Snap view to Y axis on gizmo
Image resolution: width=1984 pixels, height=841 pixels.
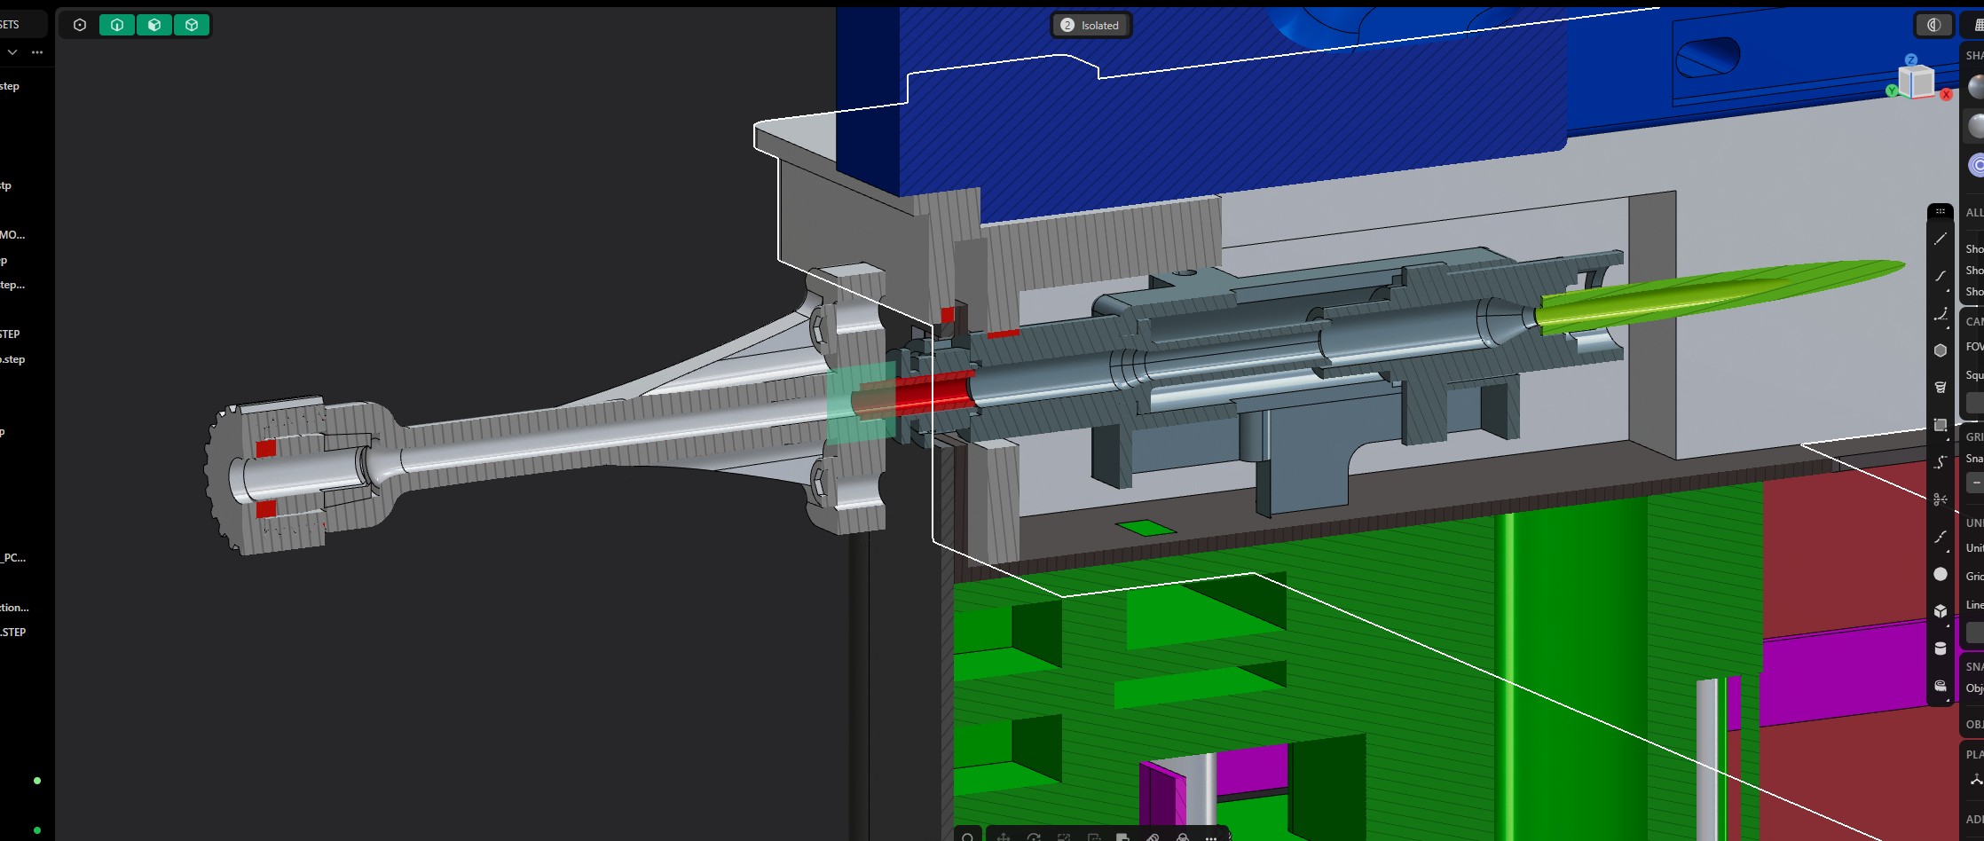pos(1892,90)
